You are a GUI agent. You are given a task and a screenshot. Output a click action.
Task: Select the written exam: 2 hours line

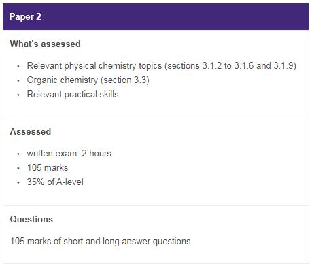(69, 154)
